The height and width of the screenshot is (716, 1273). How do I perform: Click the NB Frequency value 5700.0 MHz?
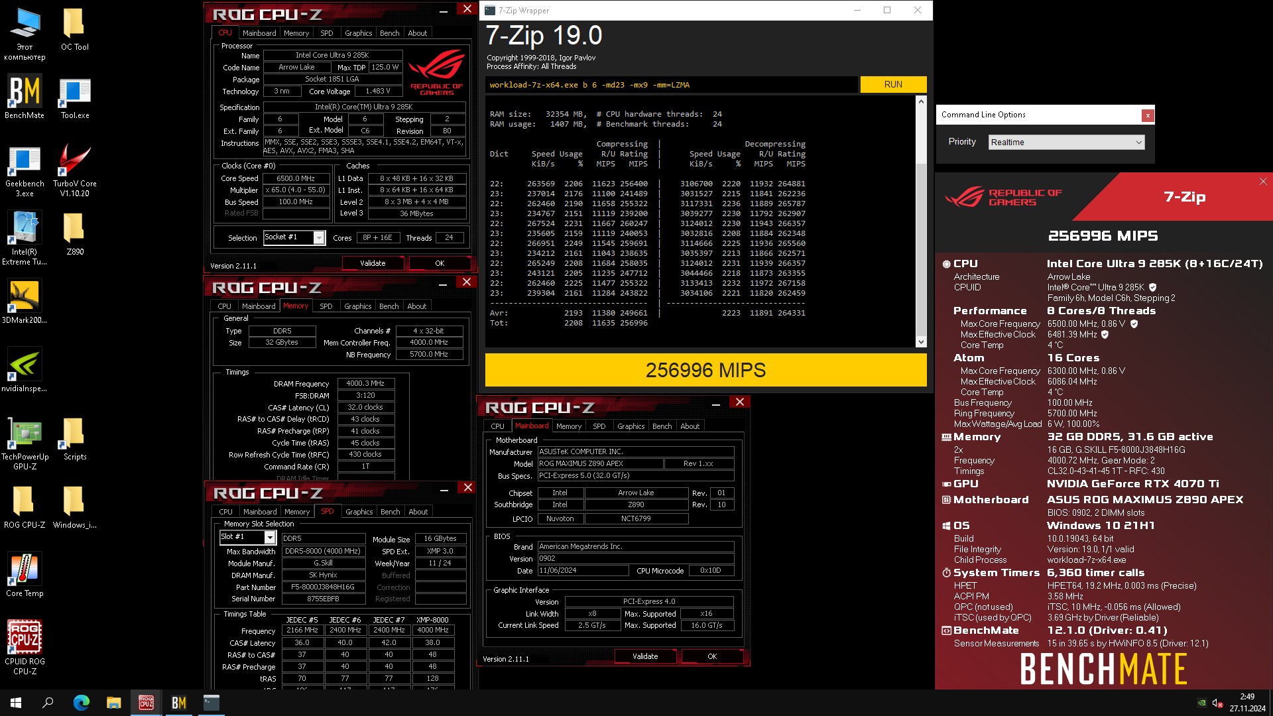tap(429, 354)
